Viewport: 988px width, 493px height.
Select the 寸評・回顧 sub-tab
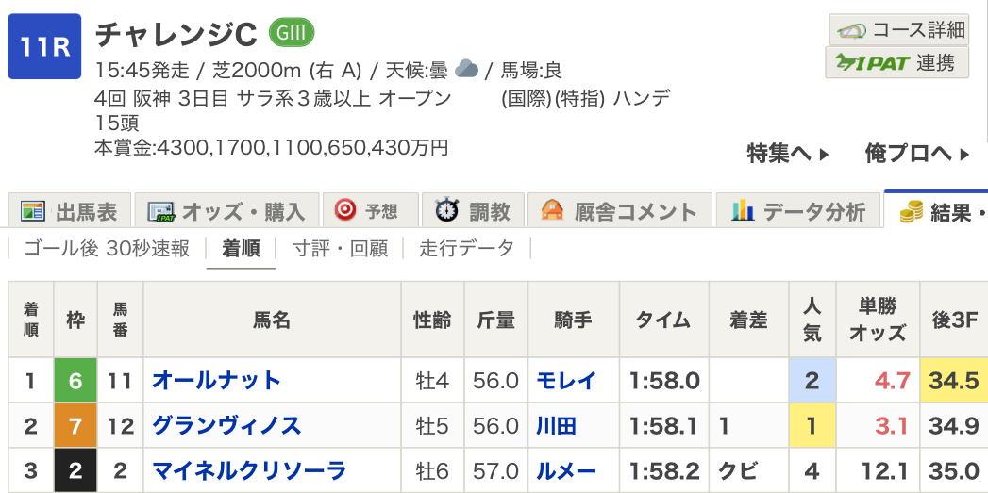tap(340, 249)
